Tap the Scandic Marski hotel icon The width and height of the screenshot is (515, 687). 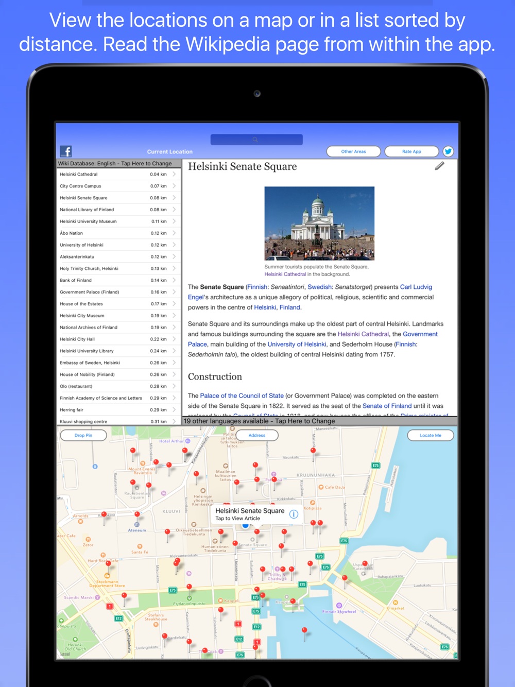coord(97,597)
